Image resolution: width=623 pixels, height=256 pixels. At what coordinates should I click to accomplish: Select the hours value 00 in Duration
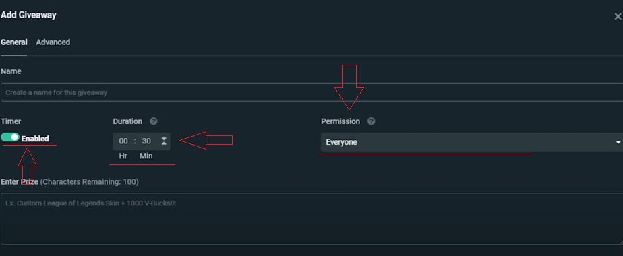tap(123, 141)
